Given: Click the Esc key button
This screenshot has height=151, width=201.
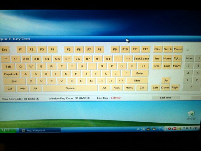Looking at the screenshot, I should pos(5,50).
